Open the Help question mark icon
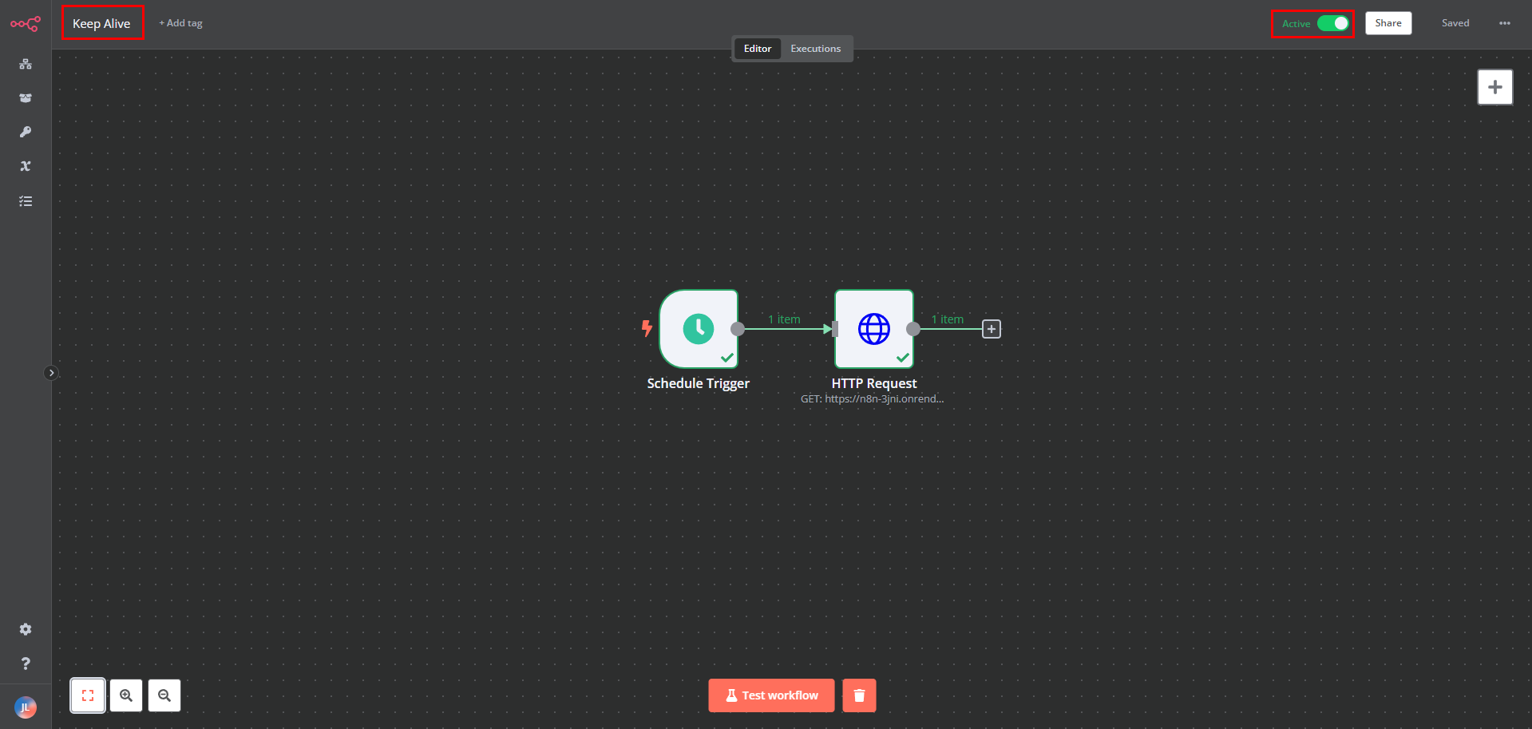Image resolution: width=1532 pixels, height=729 pixels. tap(26, 664)
